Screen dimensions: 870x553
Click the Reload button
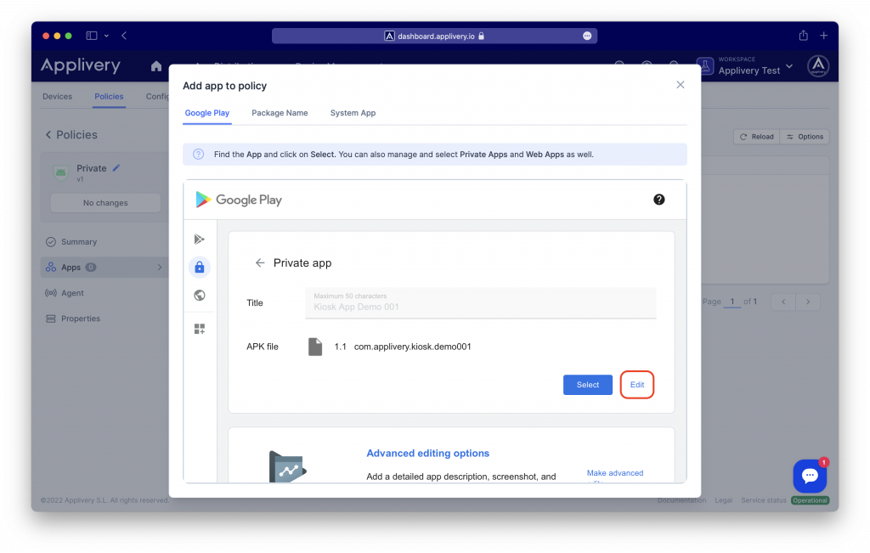(757, 137)
